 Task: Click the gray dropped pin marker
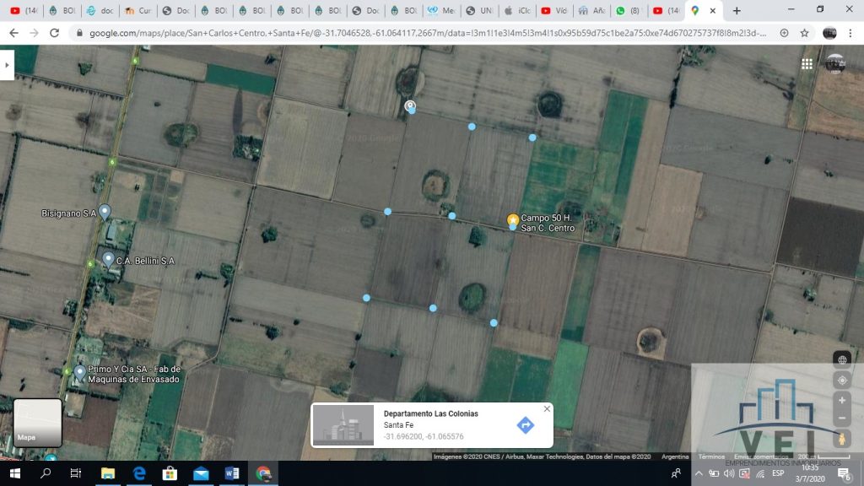click(409, 105)
